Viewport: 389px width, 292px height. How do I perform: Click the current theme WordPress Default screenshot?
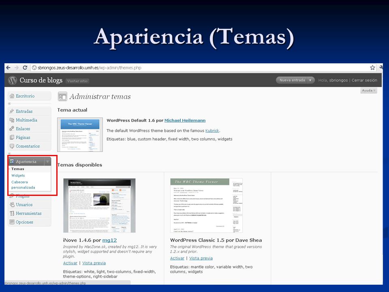80,135
